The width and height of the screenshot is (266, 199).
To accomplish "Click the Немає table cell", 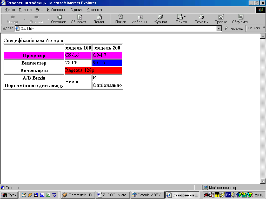I will [x=78, y=82].
